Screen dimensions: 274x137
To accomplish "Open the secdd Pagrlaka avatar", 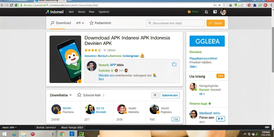I will pos(154,109).
